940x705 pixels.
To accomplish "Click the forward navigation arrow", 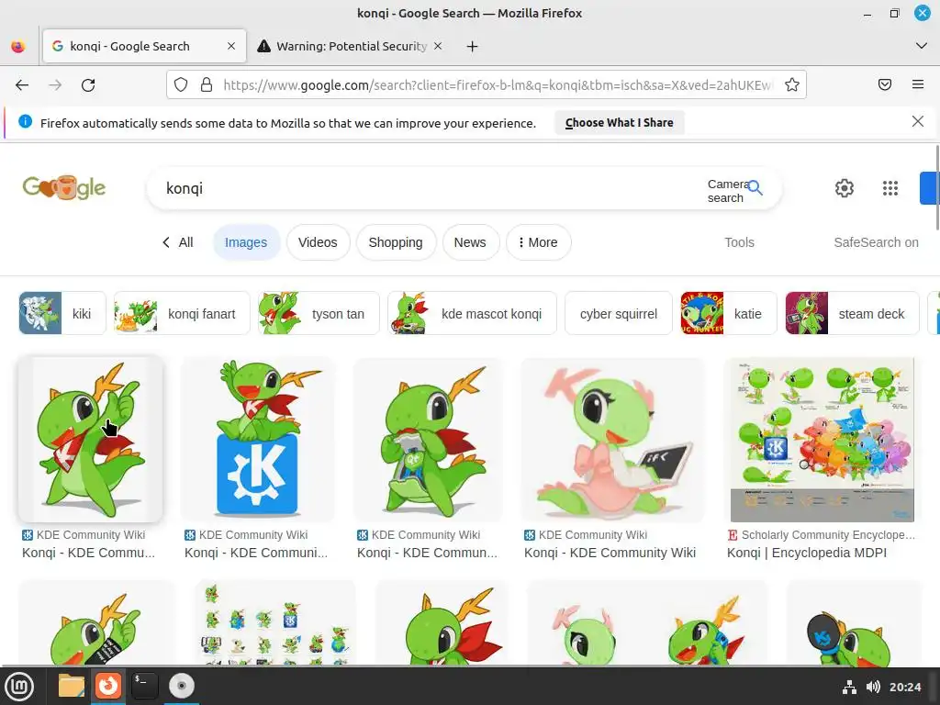I will pyautogui.click(x=55, y=85).
